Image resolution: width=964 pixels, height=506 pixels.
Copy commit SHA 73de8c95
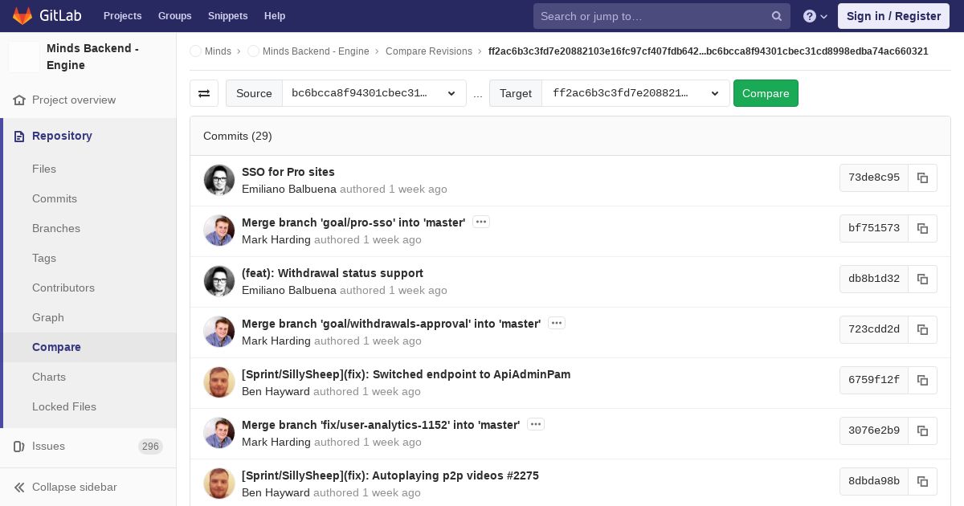pyautogui.click(x=923, y=178)
